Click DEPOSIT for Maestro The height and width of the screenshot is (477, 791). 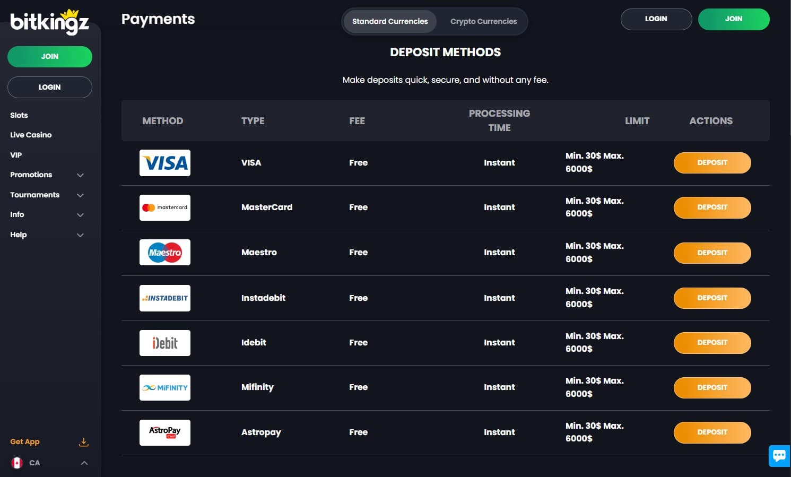(712, 253)
